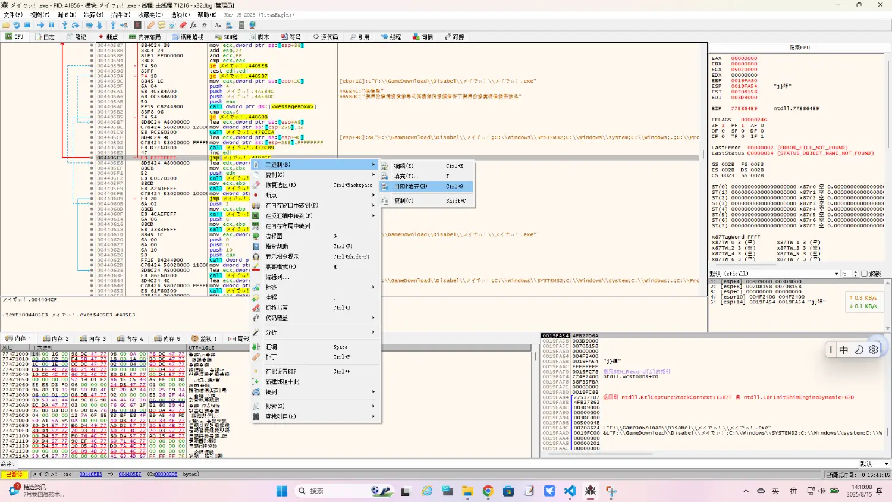
Task: Toggle the moon half-width mode icon
Action: pos(858,350)
